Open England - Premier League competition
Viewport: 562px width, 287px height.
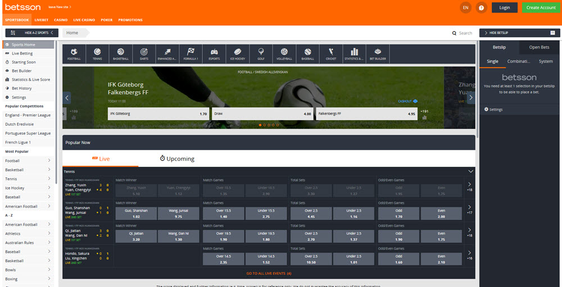tap(28, 115)
